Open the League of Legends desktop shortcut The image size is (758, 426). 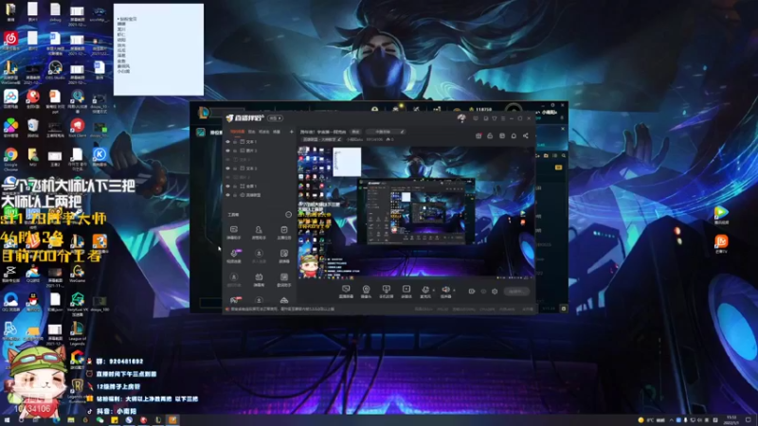[x=78, y=333]
